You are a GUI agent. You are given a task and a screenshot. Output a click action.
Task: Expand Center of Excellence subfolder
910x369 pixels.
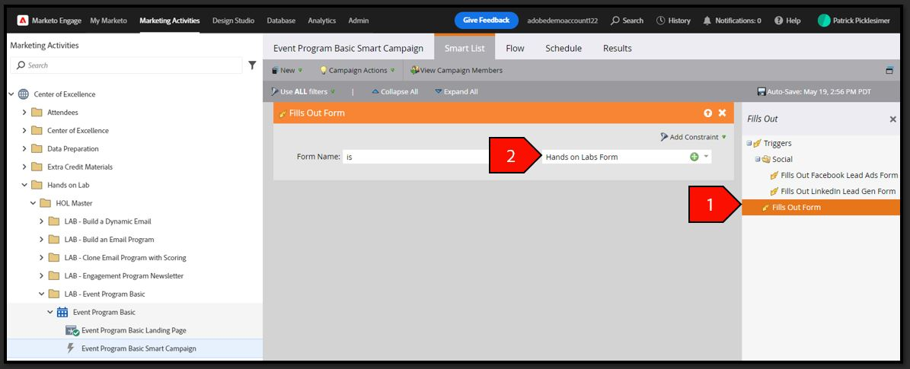[x=24, y=131]
